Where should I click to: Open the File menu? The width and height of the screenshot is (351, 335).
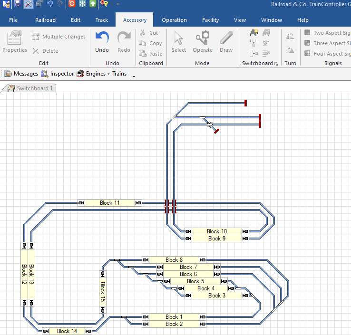click(x=13, y=20)
